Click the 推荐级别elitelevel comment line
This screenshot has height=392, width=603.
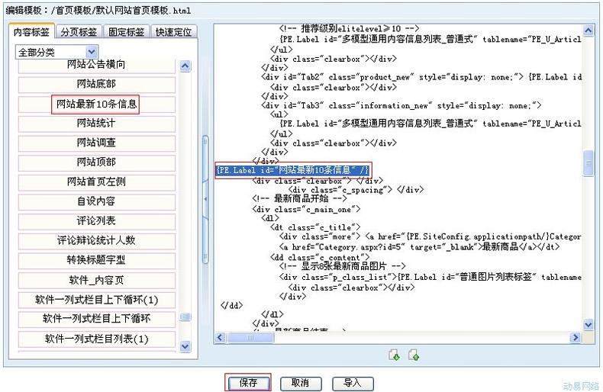click(x=349, y=28)
